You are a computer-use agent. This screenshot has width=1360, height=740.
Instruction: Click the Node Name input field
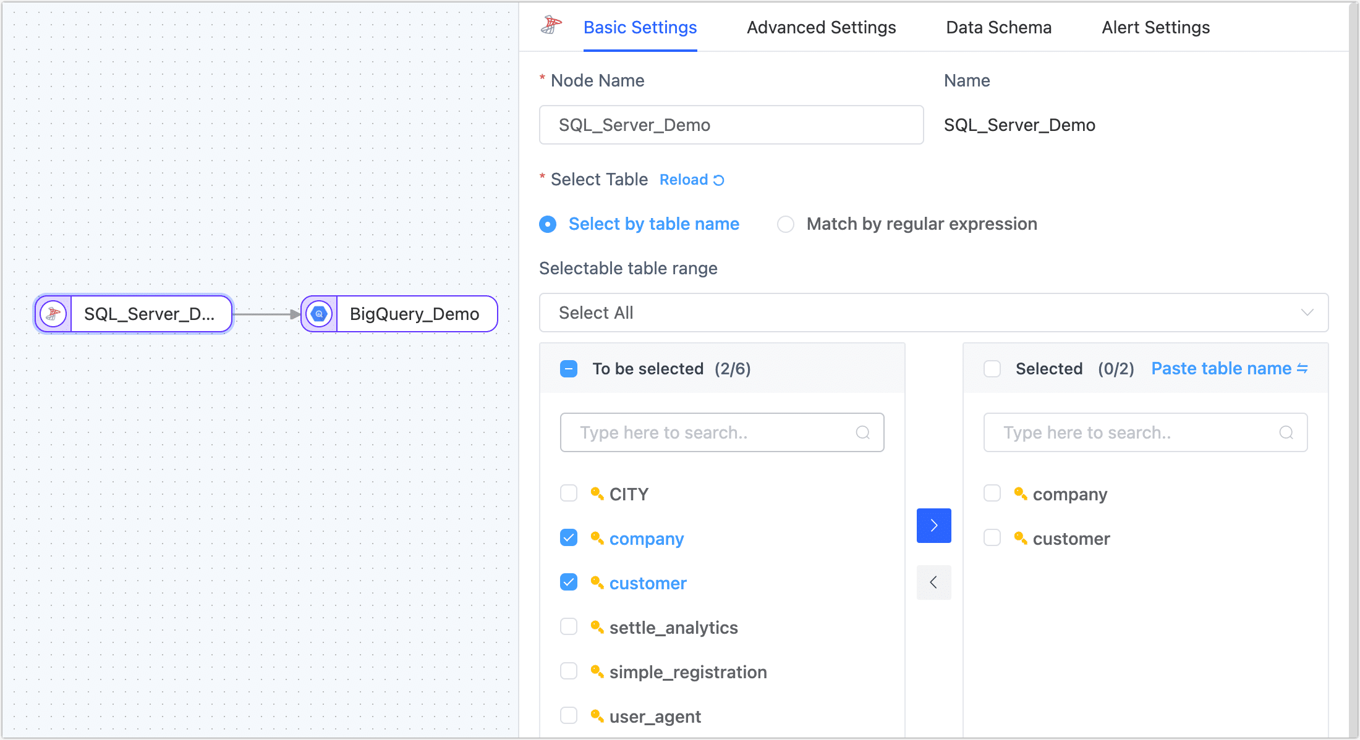tap(731, 125)
